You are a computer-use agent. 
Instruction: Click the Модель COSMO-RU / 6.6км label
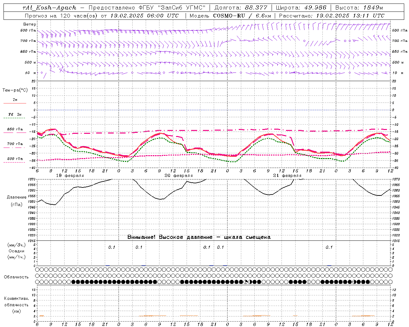[x=230, y=15]
